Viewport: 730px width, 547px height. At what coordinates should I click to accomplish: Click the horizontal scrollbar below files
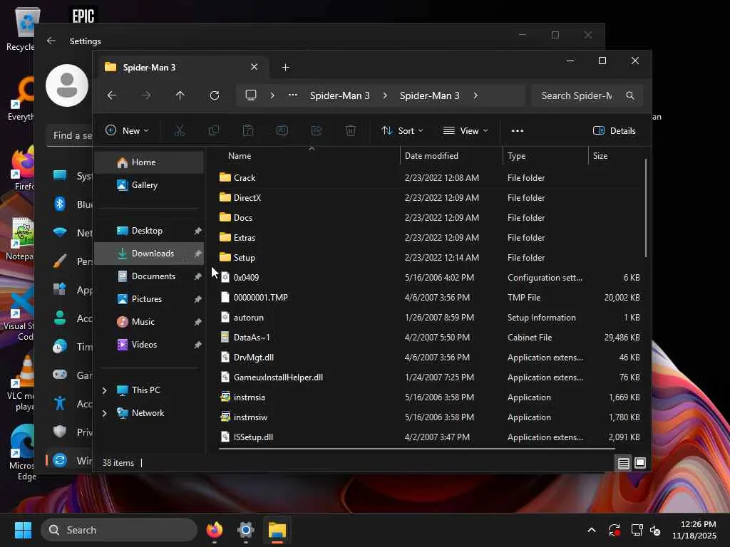click(416, 449)
